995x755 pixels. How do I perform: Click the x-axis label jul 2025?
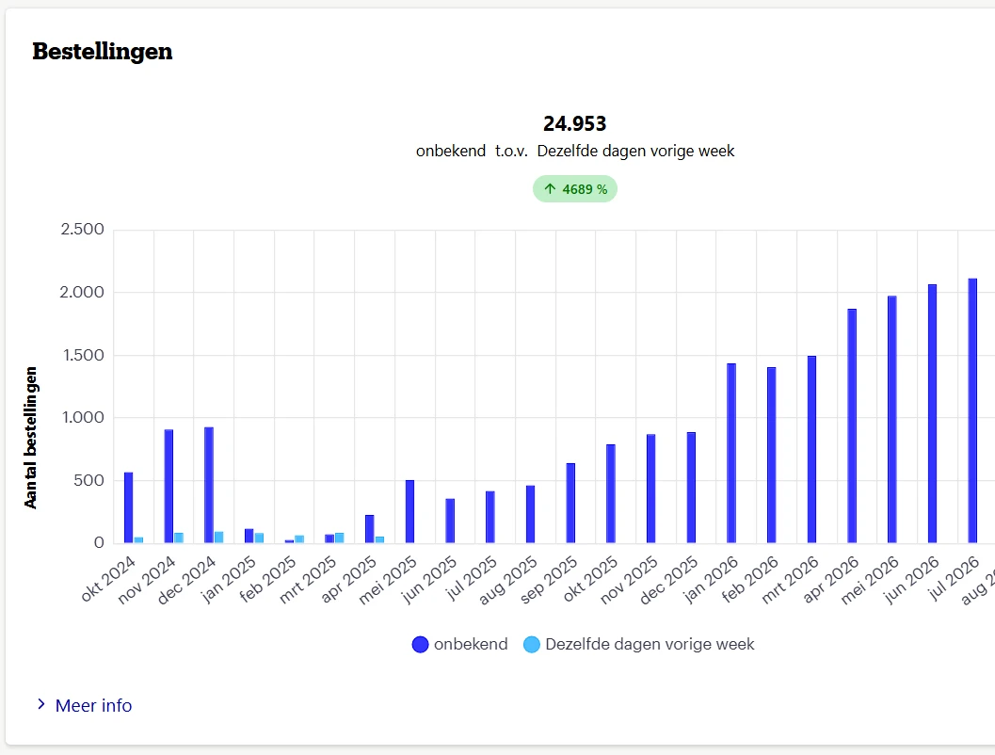(471, 578)
